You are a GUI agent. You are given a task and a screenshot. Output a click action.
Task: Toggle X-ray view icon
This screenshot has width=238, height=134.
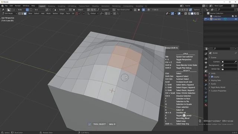click(186, 13)
